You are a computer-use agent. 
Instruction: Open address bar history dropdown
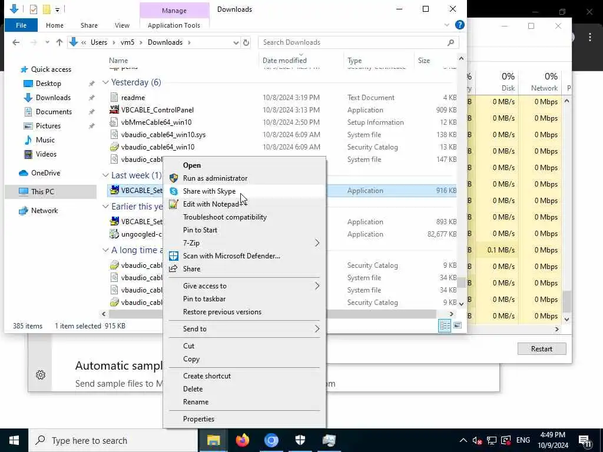click(236, 42)
